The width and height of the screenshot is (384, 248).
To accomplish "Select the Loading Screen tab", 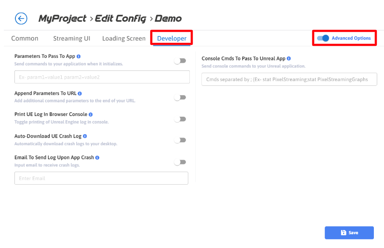I will (124, 39).
